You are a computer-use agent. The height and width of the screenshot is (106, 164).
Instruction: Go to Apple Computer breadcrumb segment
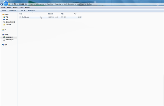click(69, 4)
